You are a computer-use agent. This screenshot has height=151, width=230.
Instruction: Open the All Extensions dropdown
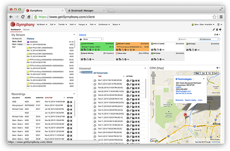click(x=210, y=39)
